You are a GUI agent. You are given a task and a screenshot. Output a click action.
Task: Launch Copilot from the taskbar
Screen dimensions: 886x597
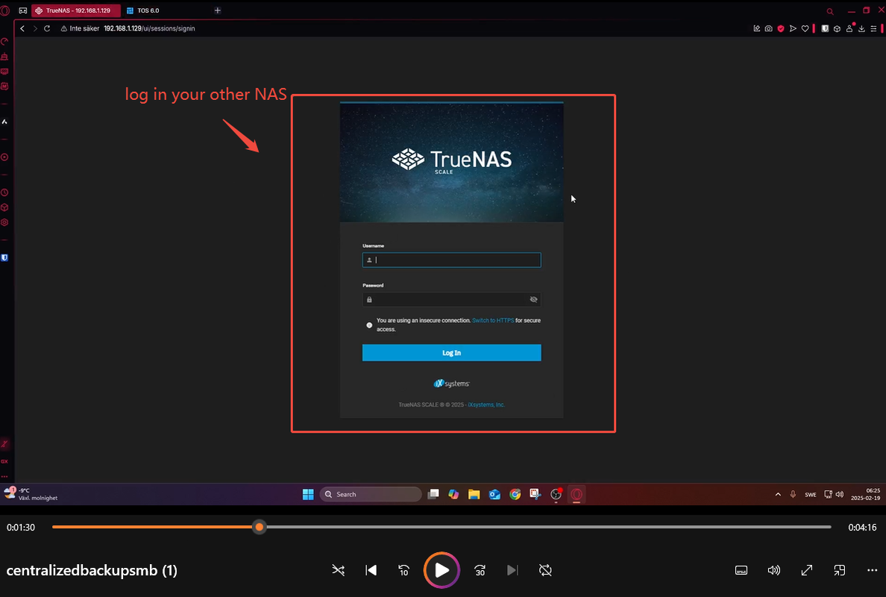pos(453,494)
